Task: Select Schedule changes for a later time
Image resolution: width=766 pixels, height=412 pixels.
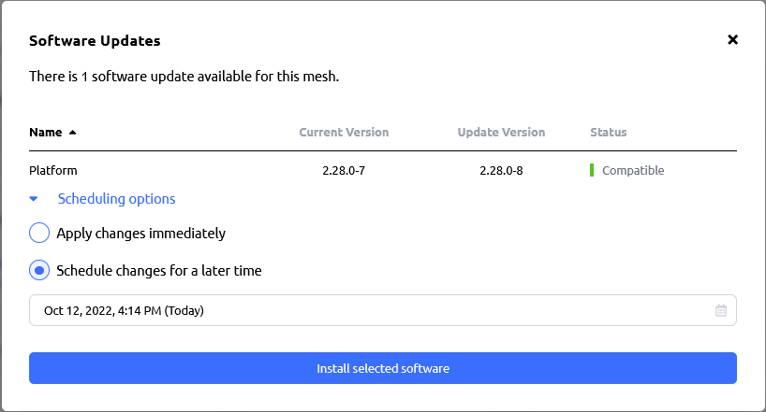Action: tap(39, 270)
